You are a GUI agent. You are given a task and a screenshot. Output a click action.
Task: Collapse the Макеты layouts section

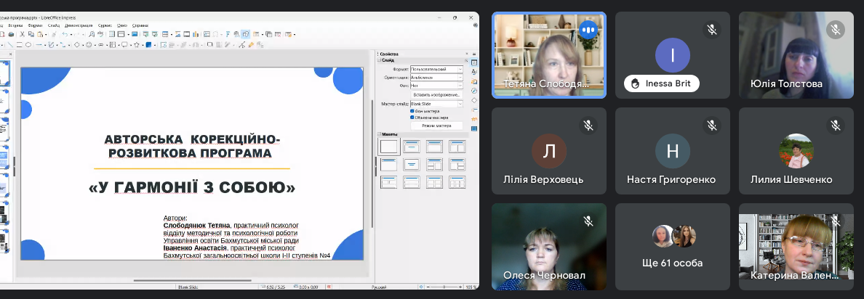point(379,134)
